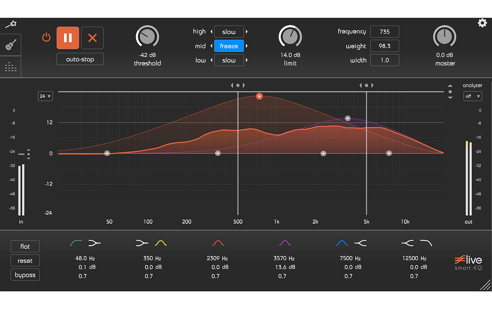Viewport: 492px width, 309px height.
Task: Adjust the master gain knob
Action: [x=444, y=37]
